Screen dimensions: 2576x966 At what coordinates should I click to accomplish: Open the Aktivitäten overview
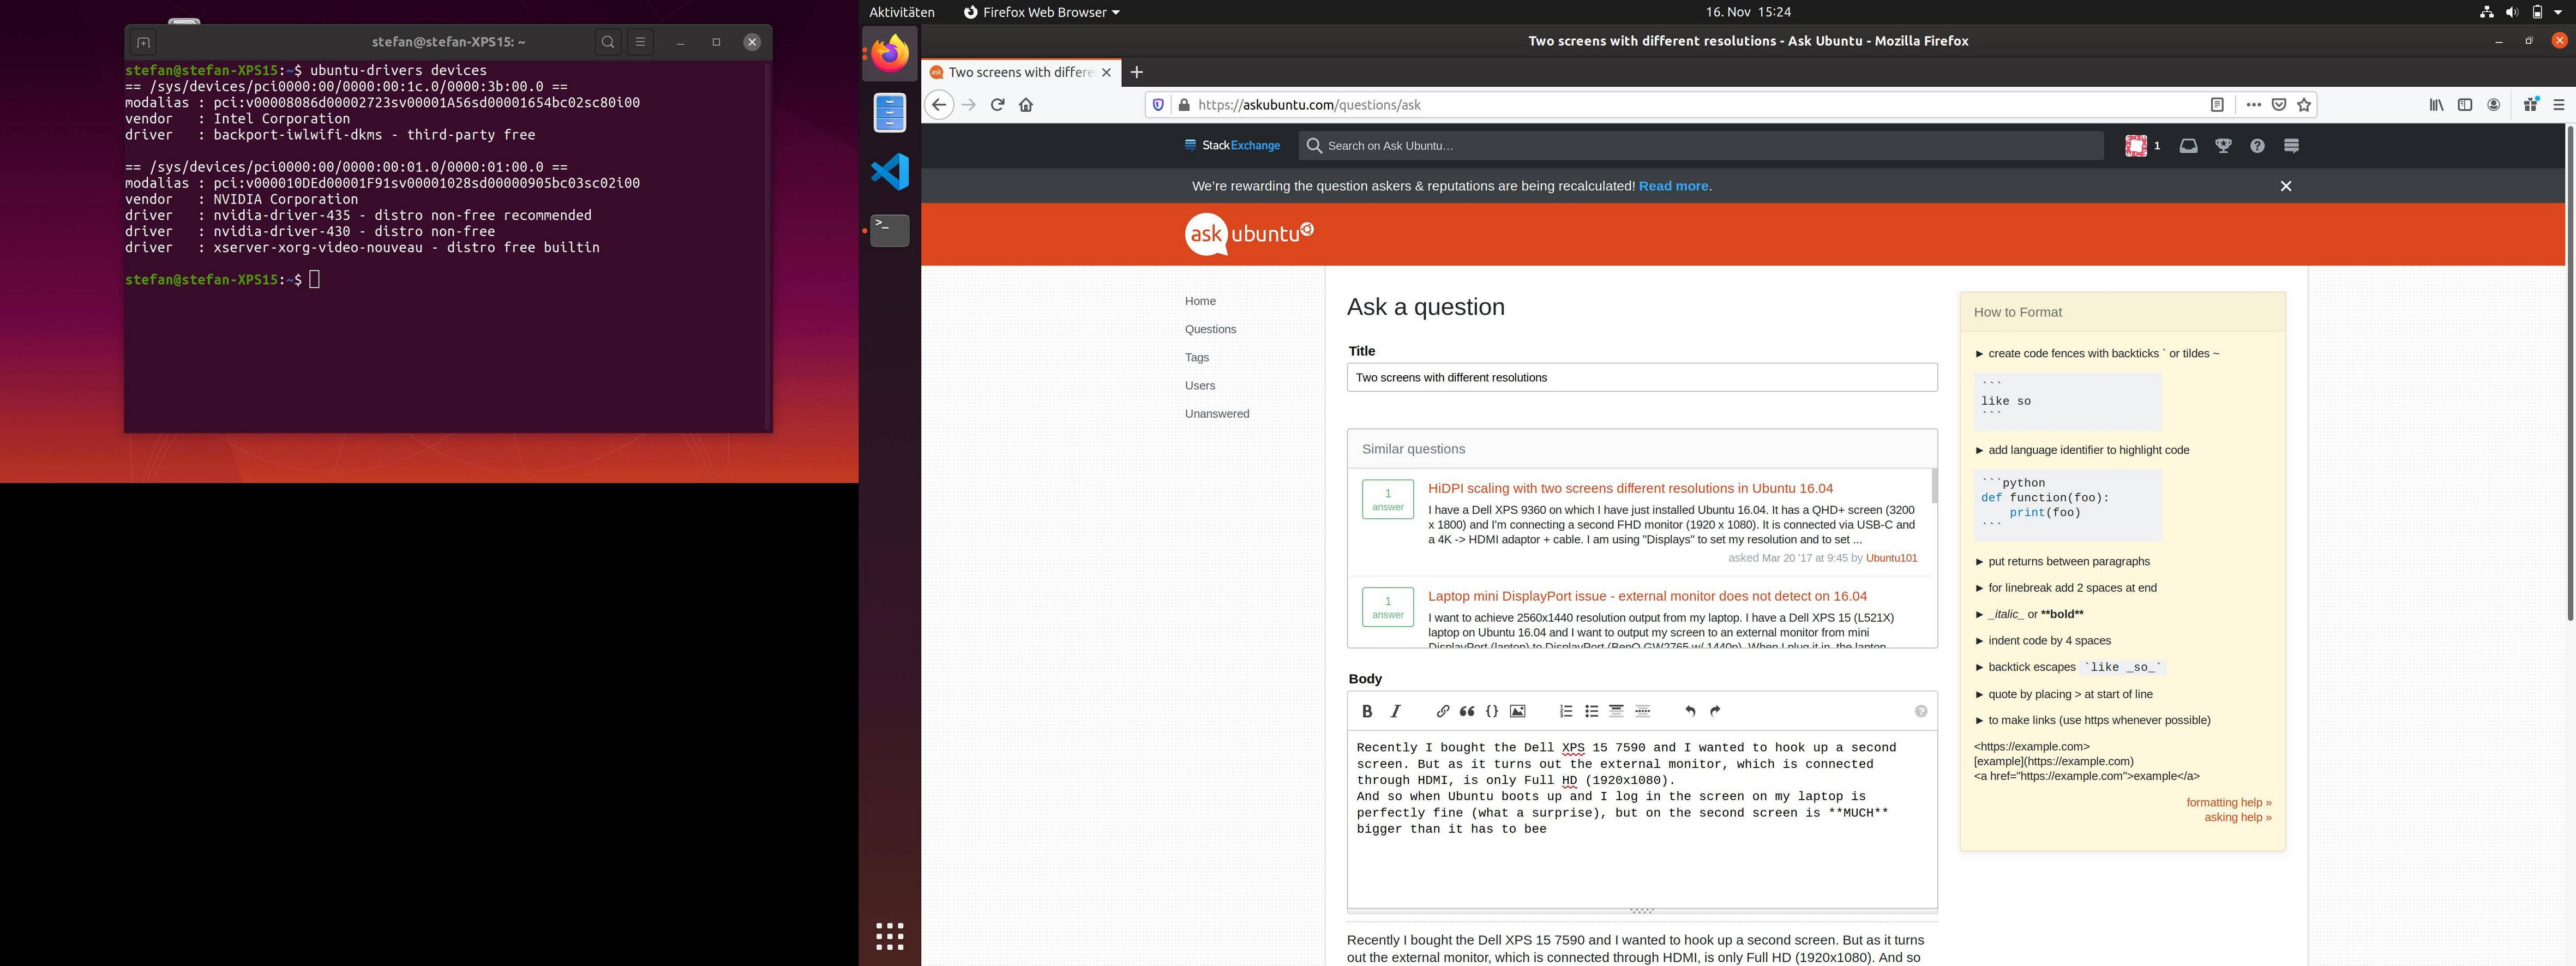pyautogui.click(x=901, y=12)
